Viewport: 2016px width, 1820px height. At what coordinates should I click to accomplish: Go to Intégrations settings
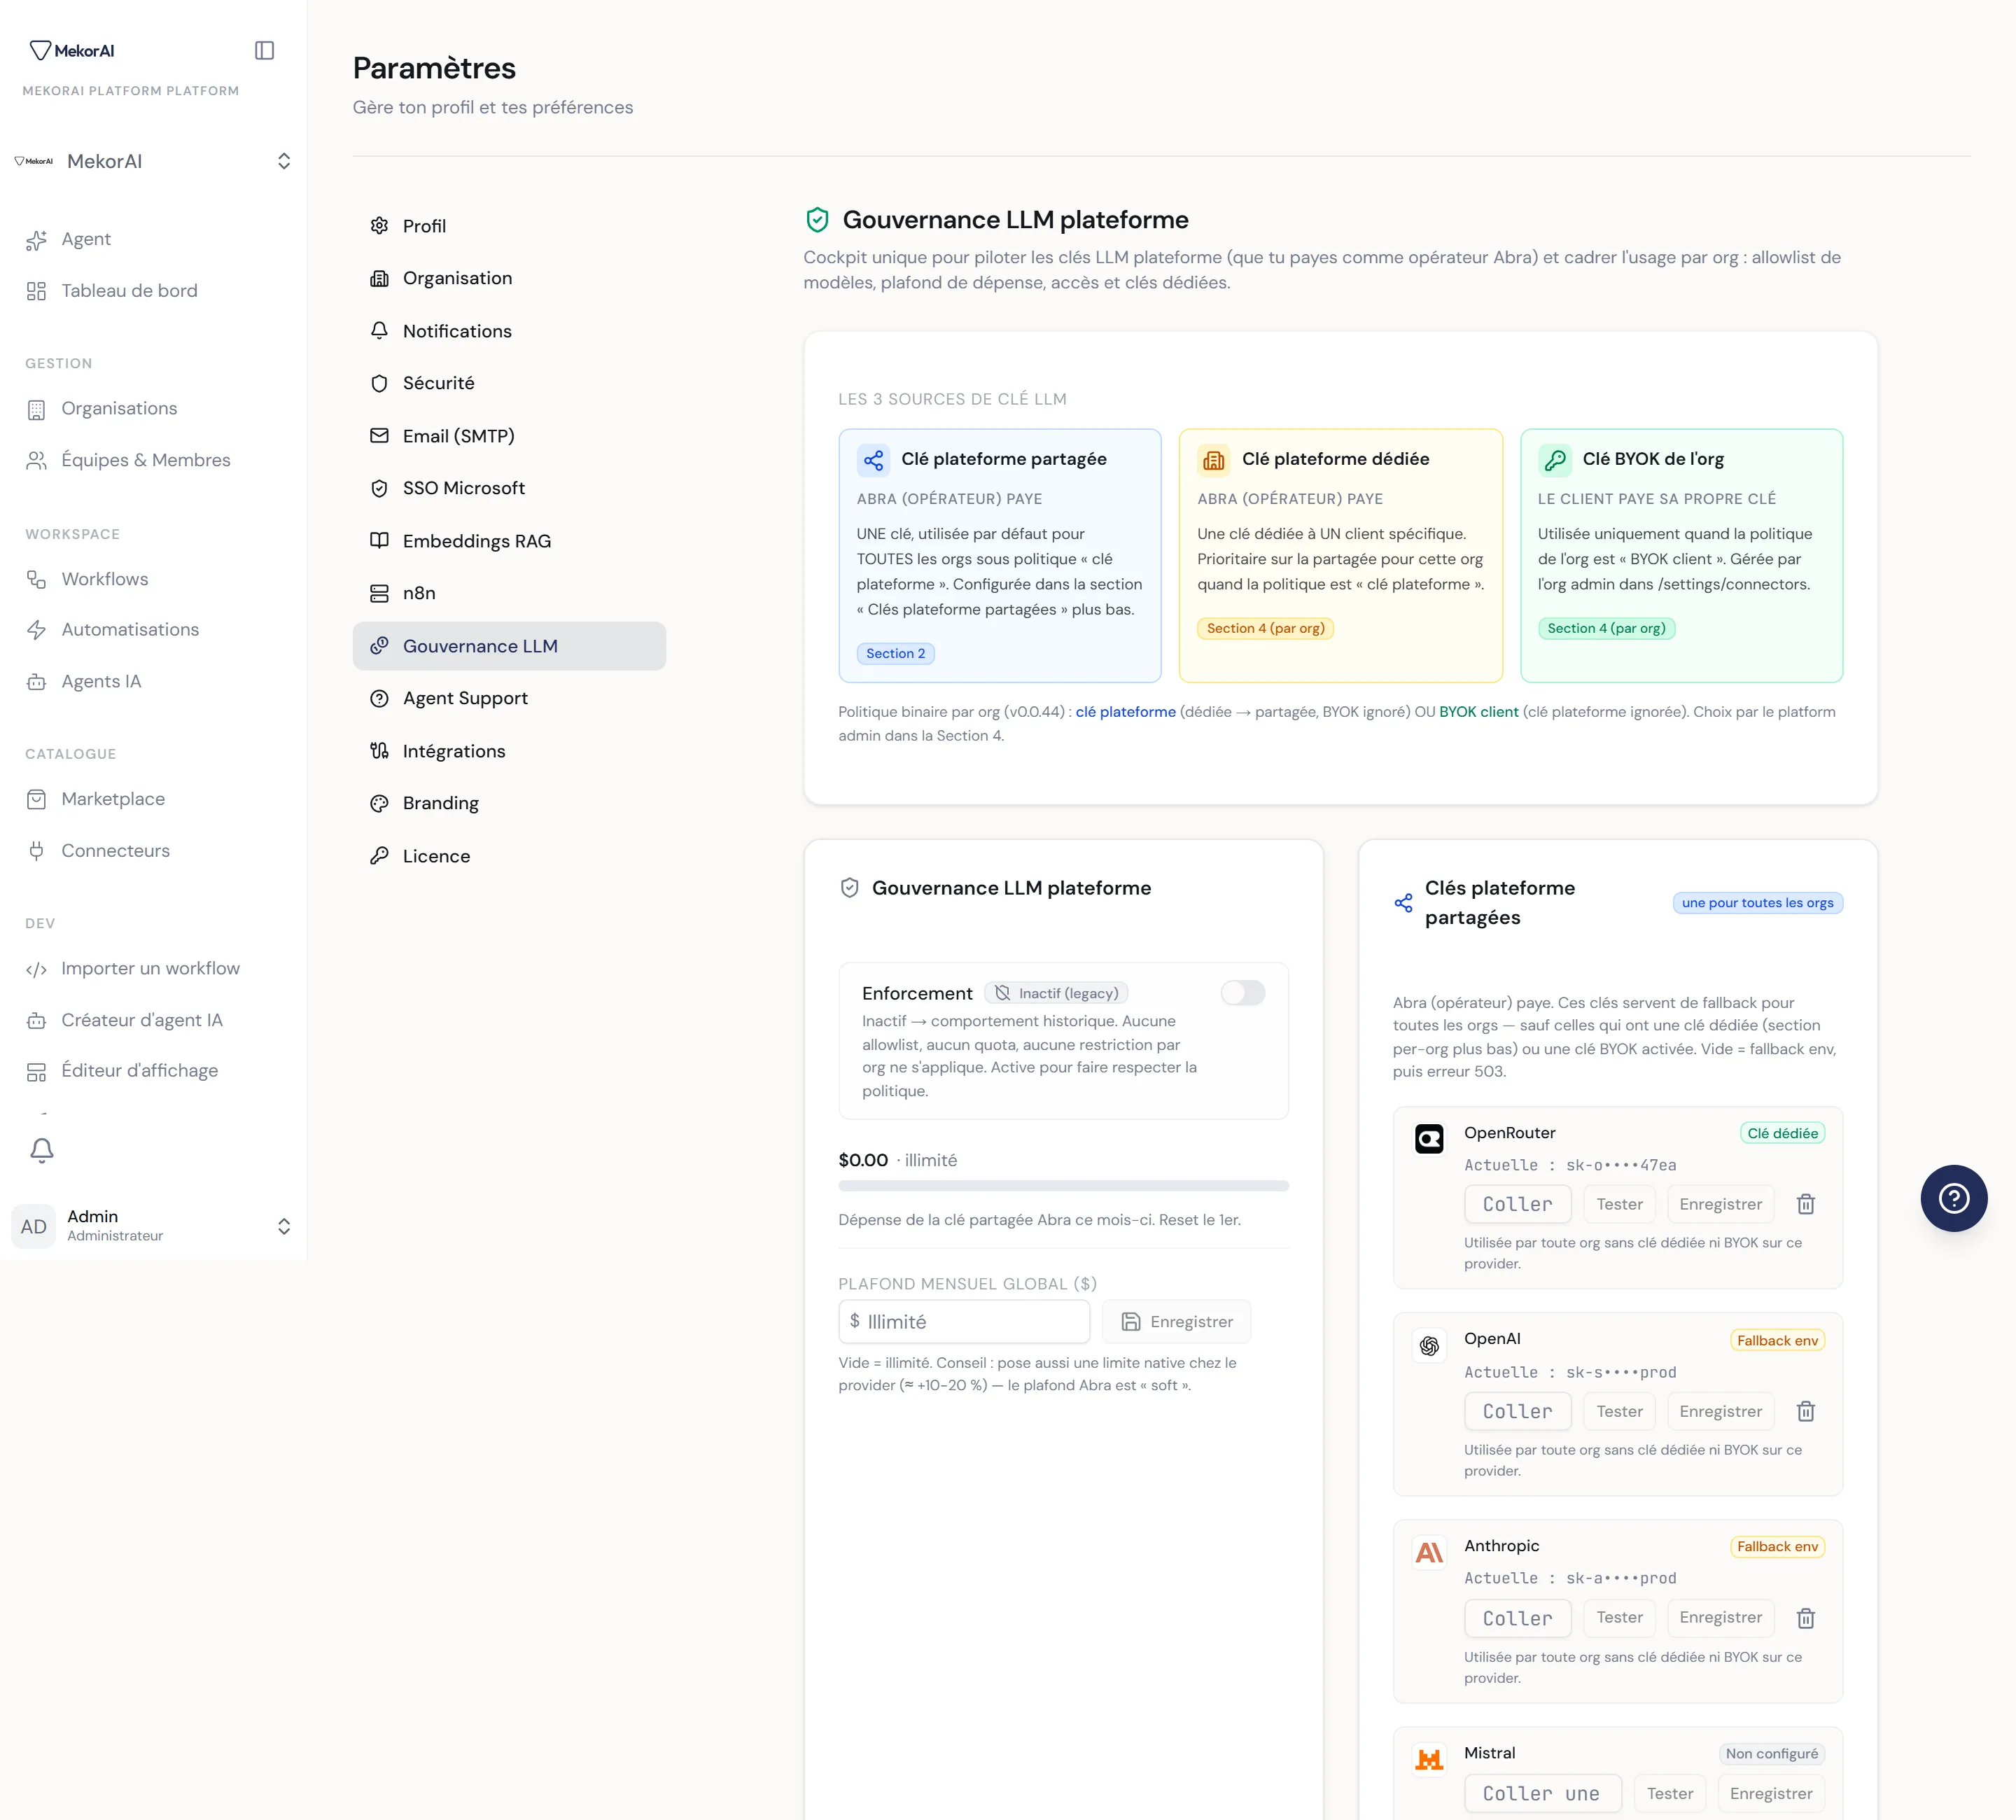click(509, 751)
